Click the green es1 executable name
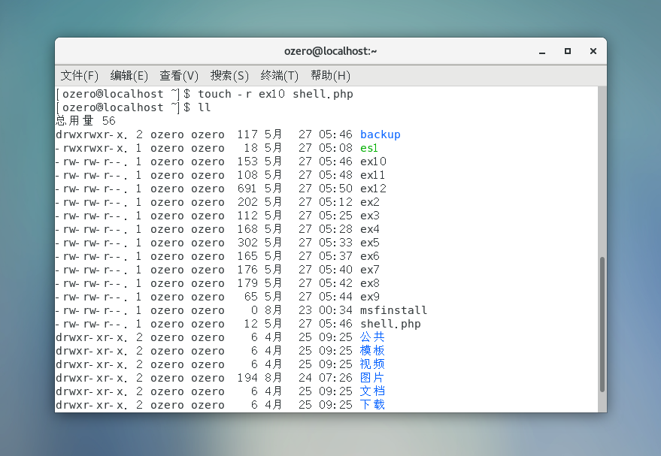 (368, 148)
